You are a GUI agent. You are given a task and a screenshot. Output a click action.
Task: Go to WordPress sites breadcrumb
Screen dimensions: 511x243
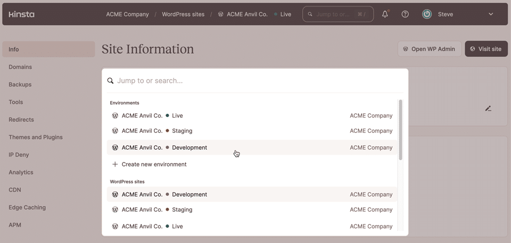click(183, 14)
